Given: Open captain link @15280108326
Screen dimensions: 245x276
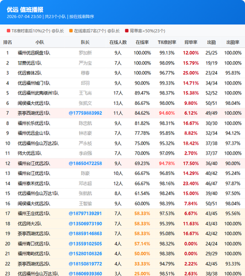Looking at the screenshot, I should pyautogui.click(x=85, y=253).
